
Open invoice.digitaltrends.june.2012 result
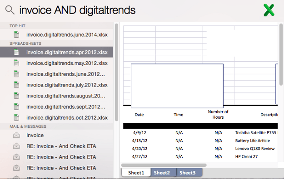56,74
